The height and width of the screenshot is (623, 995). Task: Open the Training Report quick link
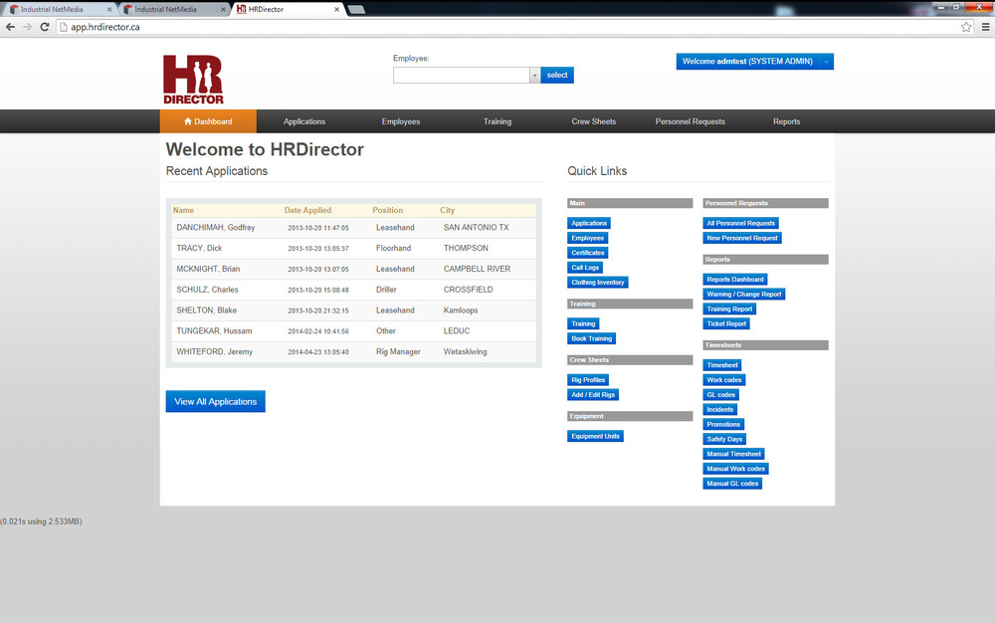point(729,309)
